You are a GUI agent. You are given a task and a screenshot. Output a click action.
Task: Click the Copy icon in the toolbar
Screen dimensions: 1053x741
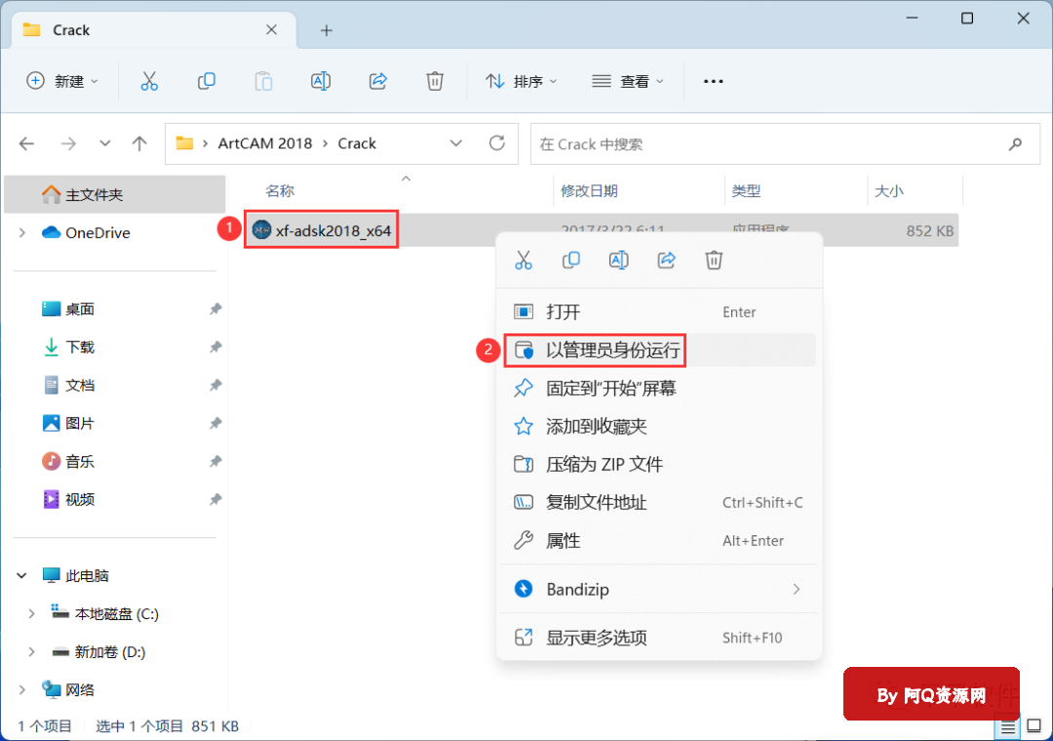(x=206, y=81)
